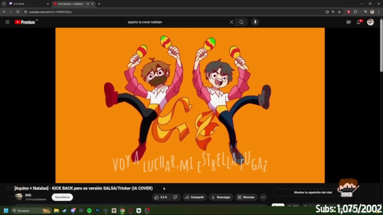Open a new browser tab

pyautogui.click(x=99, y=4)
